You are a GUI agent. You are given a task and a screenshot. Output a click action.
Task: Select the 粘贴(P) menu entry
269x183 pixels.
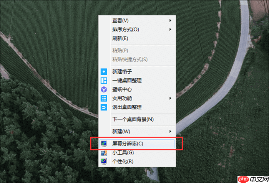pyautogui.click(x=137, y=51)
